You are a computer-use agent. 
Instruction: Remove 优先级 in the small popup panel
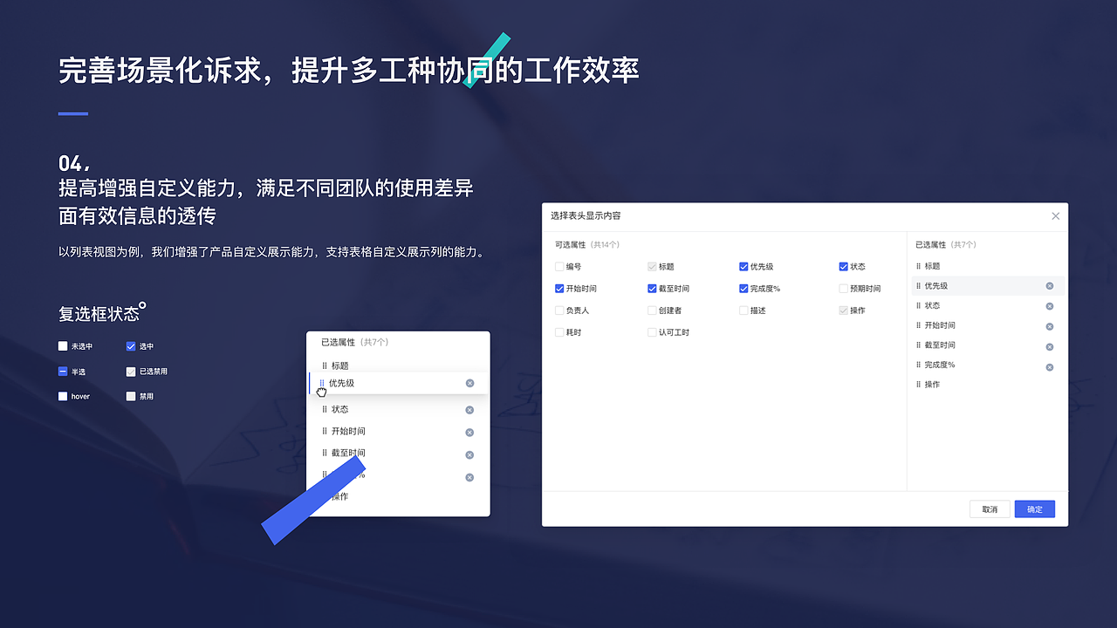click(469, 382)
